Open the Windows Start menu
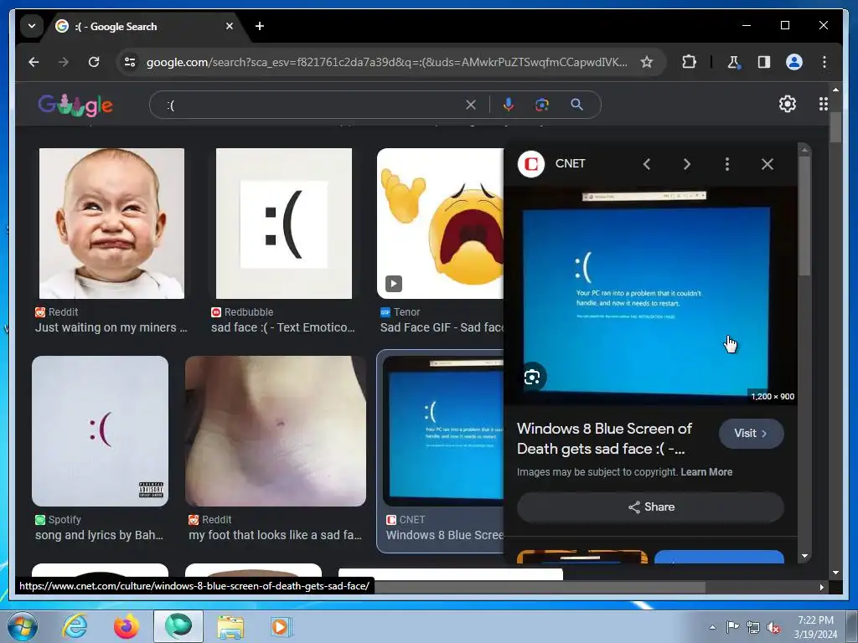 coord(23,626)
